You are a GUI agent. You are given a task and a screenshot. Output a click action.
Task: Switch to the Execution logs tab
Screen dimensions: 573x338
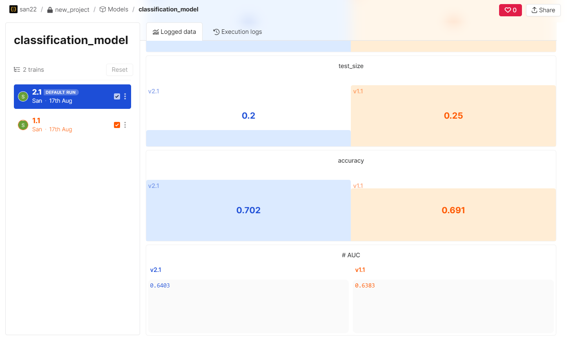coord(238,32)
